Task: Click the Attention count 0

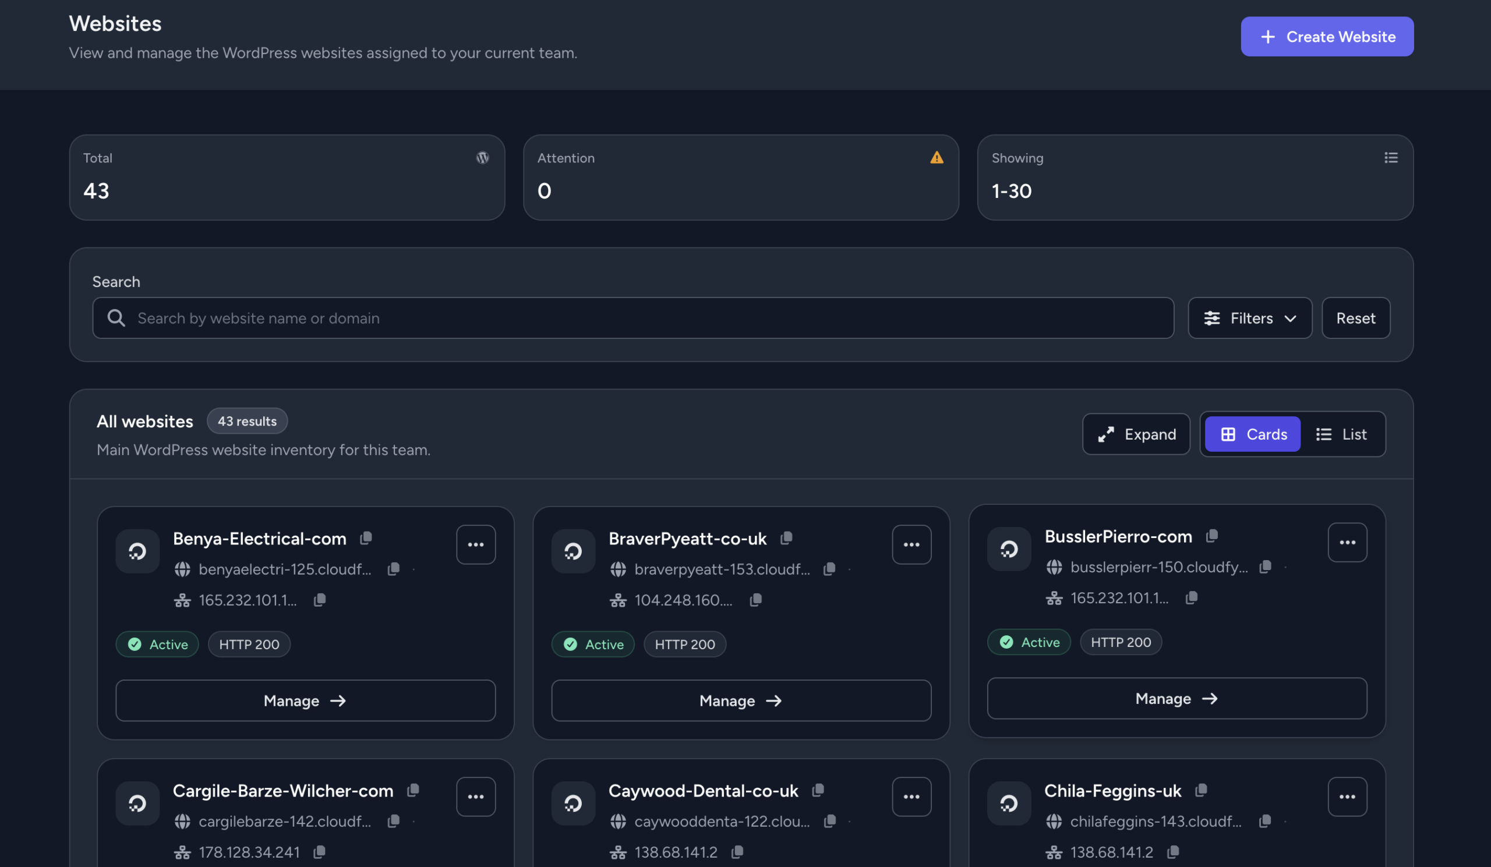Action: pyautogui.click(x=545, y=190)
